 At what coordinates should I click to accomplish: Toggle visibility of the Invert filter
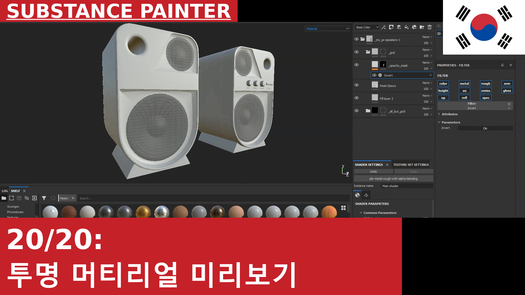pos(374,75)
